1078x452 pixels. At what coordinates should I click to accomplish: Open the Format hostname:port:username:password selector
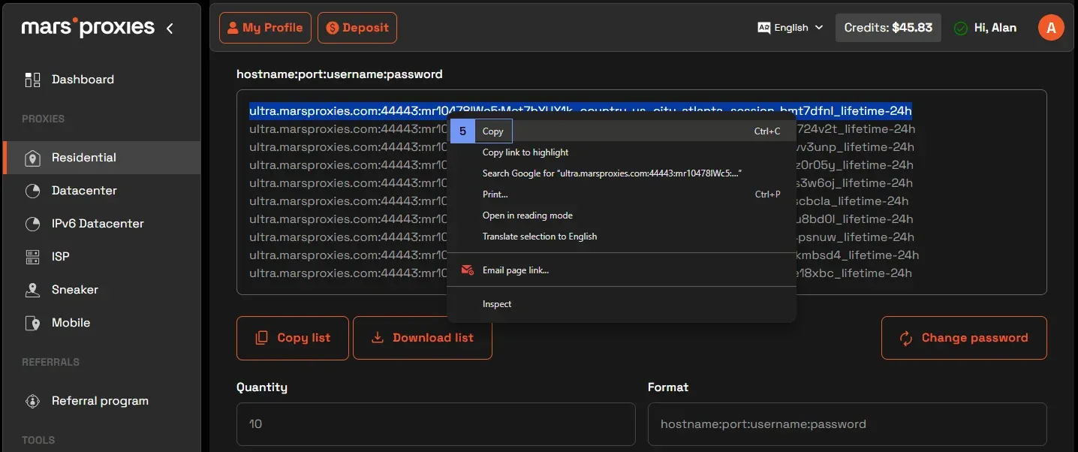pos(848,424)
